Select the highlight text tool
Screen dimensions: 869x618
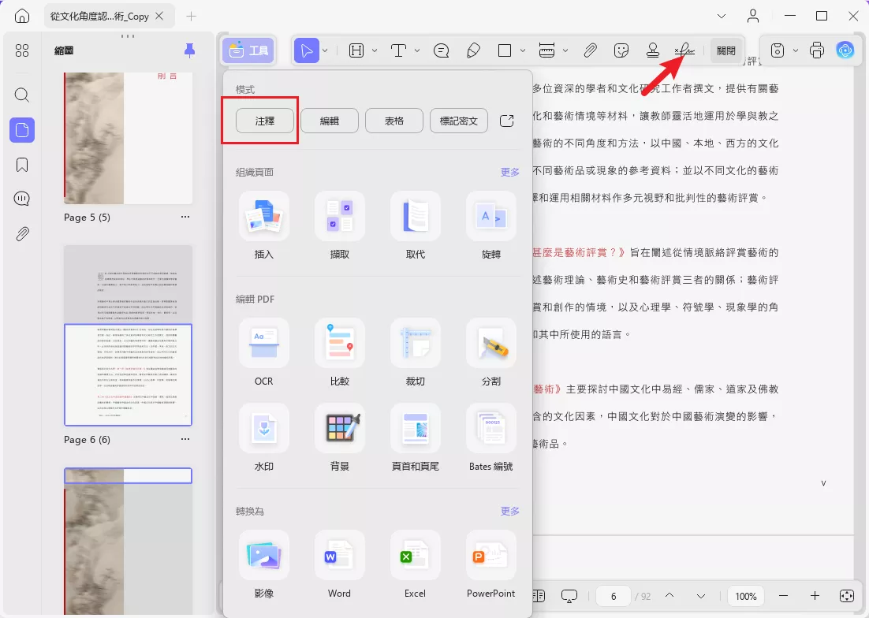[356, 51]
